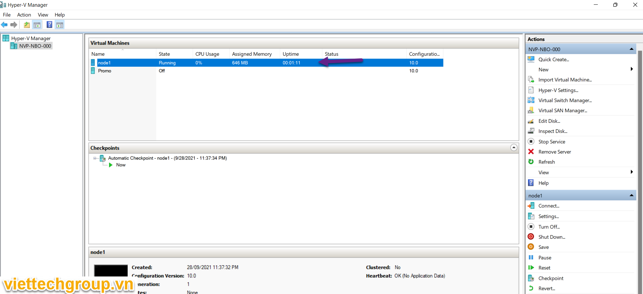This screenshot has height=294, width=643.
Task: Click the Forward arrow toolbar icon
Action: click(14, 25)
